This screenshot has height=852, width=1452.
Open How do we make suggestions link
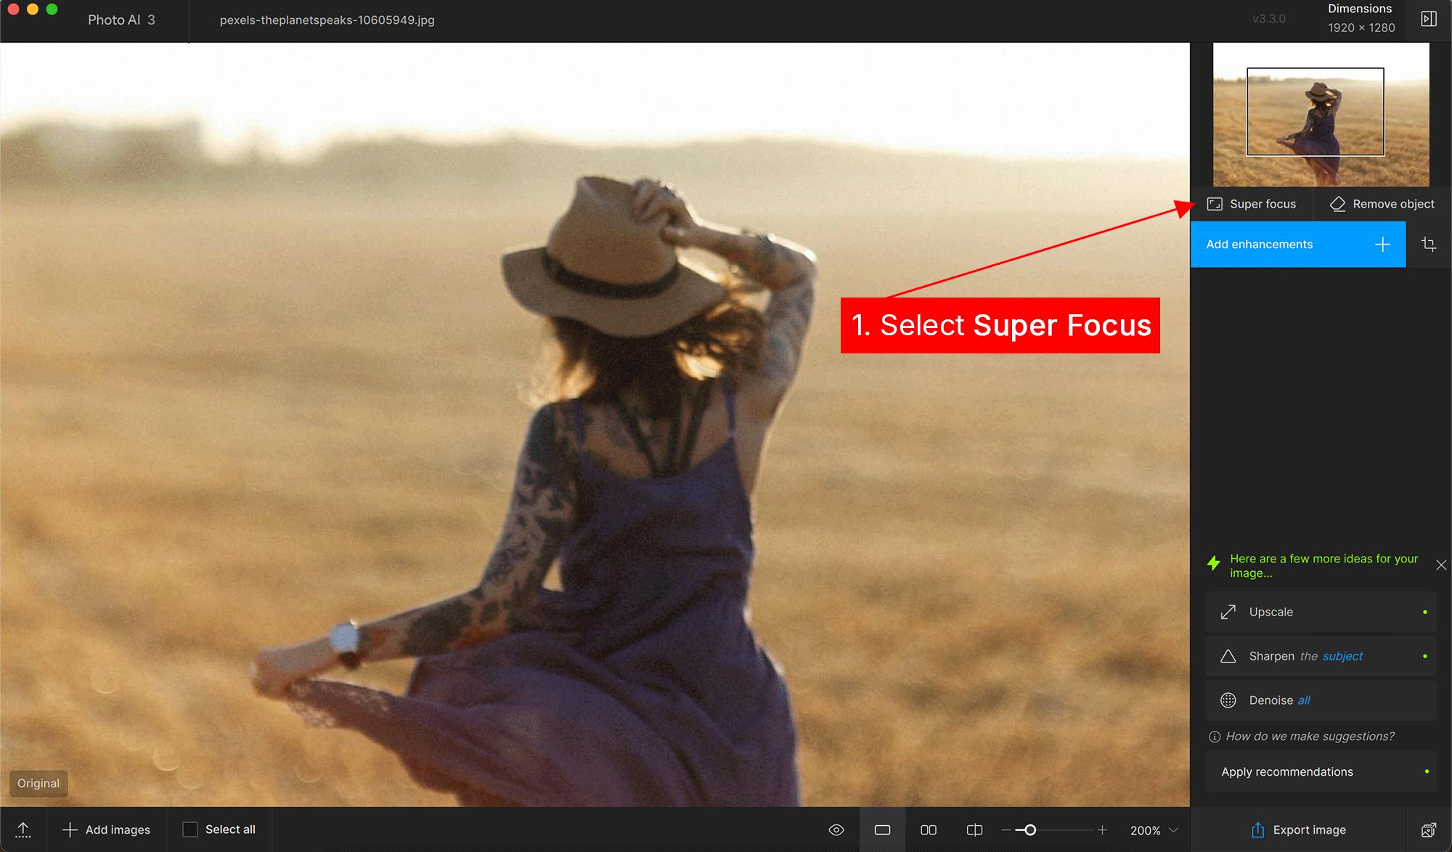click(1309, 736)
